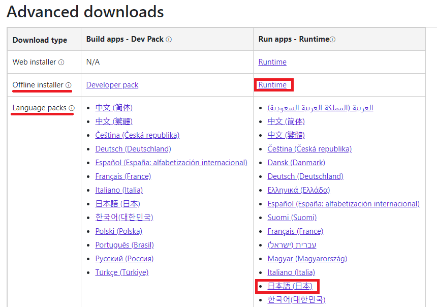This screenshot has width=437, height=307.
Task: Open Runtime 日本語 (日本) language pack
Action: 290,286
